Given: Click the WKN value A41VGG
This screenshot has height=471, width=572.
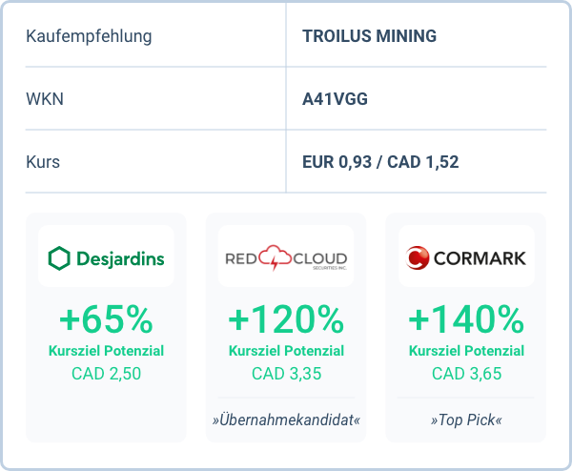Looking at the screenshot, I should (x=335, y=99).
